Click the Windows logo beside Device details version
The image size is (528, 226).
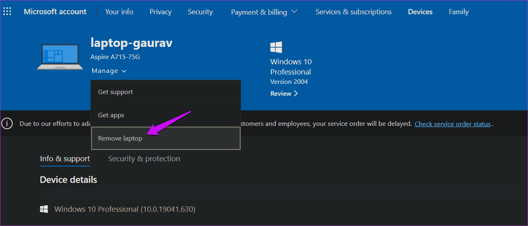click(44, 209)
